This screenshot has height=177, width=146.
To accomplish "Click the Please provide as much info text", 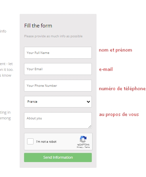I will click(x=53, y=36).
